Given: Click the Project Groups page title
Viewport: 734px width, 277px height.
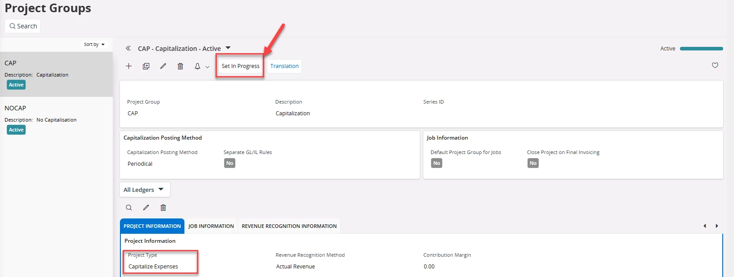Looking at the screenshot, I should click(48, 8).
